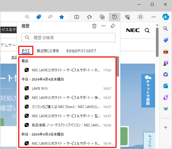Viewport: 172px width, 149px height.
Task: Click the NEC site search magnifier
Action: (147, 31)
